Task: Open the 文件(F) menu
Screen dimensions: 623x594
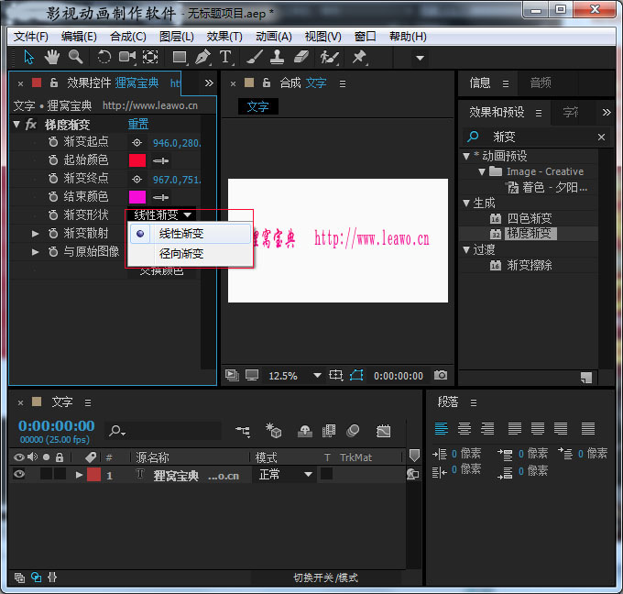Action: click(x=30, y=37)
